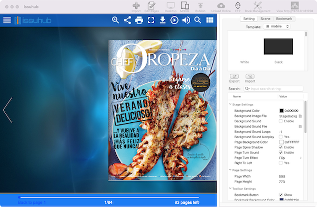Open Upload Online cloud icon
Viewport: 317px width, 207px height.
(x=221, y=6)
